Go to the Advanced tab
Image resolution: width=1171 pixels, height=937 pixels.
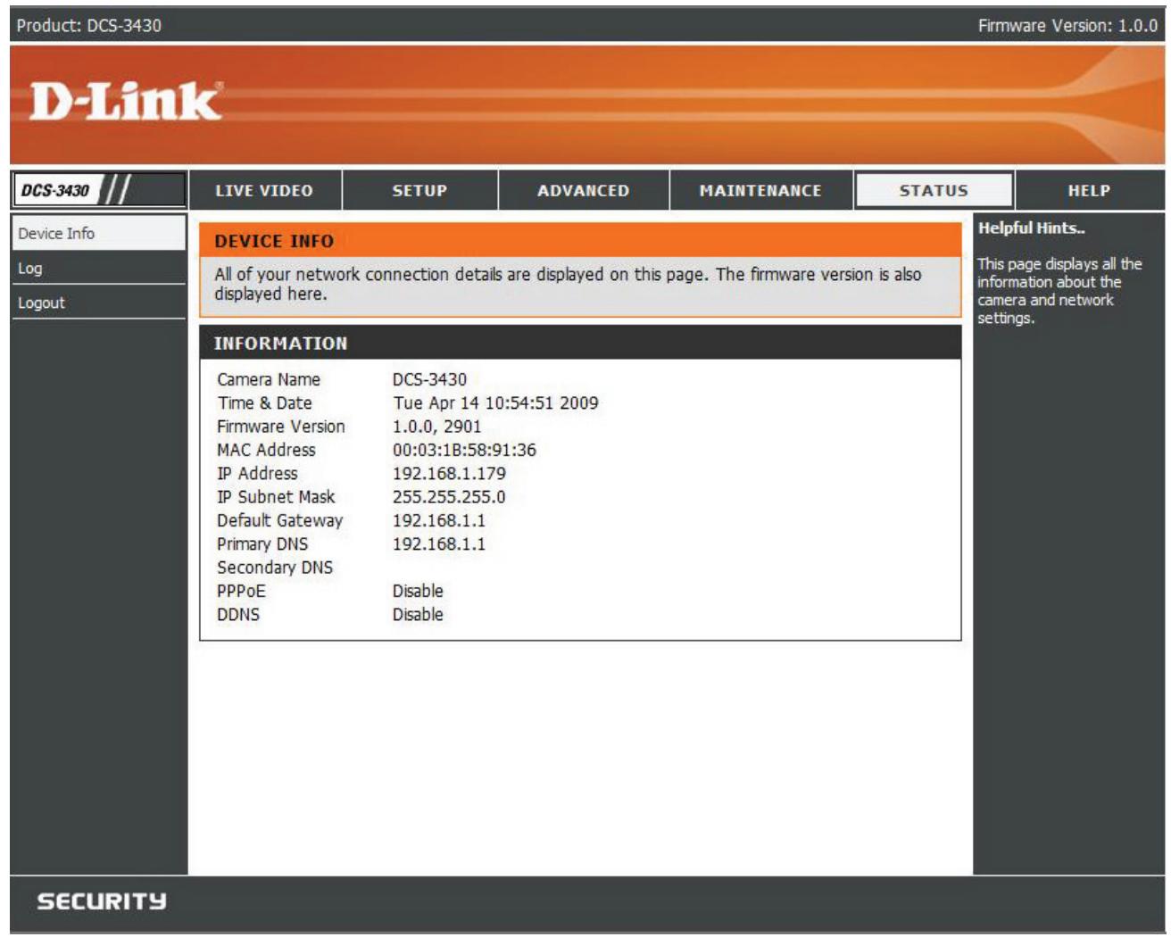(583, 190)
